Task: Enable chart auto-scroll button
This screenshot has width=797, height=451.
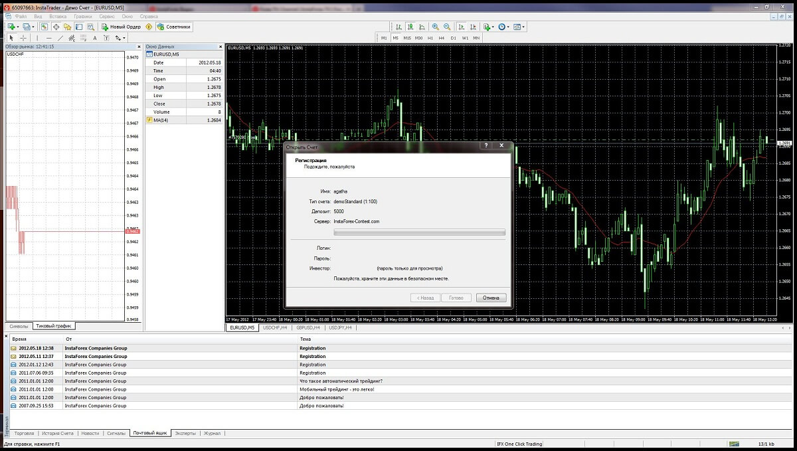Action: (x=460, y=27)
